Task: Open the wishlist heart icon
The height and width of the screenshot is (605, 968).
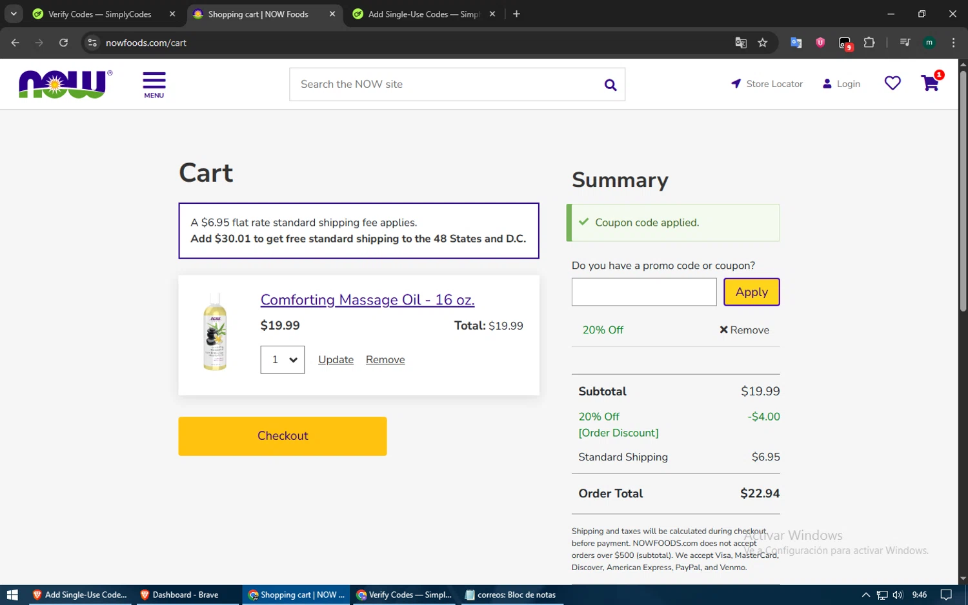Action: pyautogui.click(x=892, y=83)
